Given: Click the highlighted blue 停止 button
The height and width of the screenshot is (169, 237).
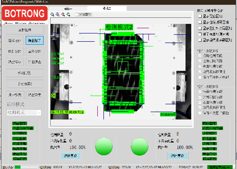Looking at the screenshot, I should click(34, 41).
